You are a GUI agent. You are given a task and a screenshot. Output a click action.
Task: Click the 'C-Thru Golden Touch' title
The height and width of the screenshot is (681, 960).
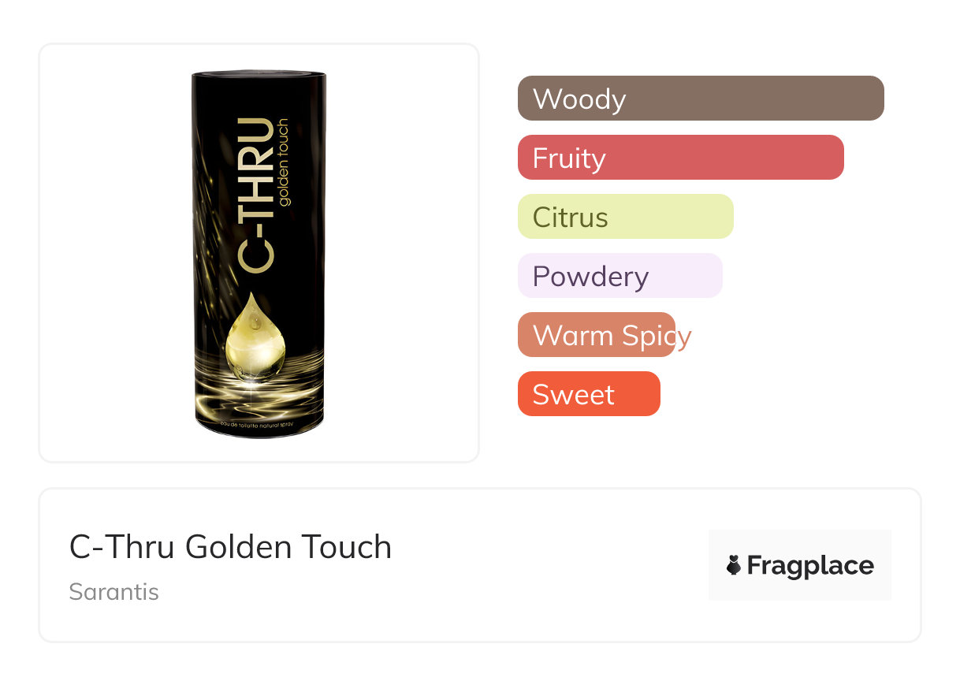pos(230,547)
